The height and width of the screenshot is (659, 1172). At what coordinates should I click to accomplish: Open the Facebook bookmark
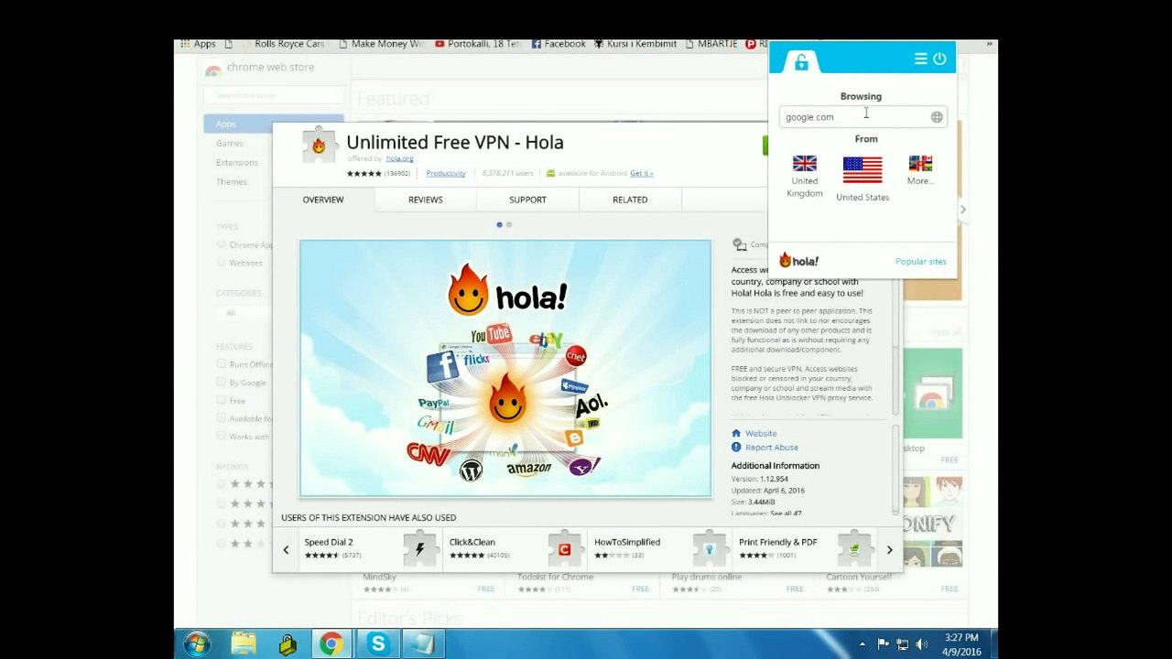coord(559,44)
